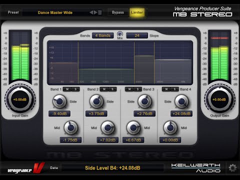The height and width of the screenshot is (180, 240).
Task: Click the Band 4 Mid knob
Action: pyautogui.click(x=170, y=127)
